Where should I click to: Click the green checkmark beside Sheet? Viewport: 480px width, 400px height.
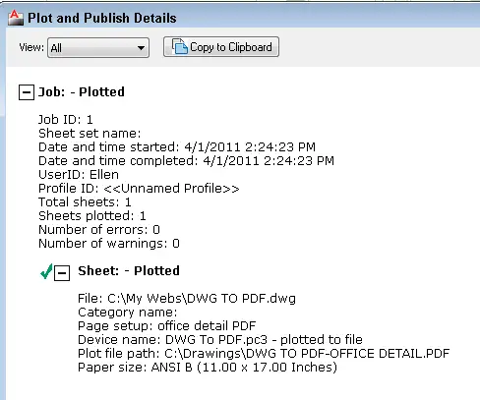coord(46,271)
